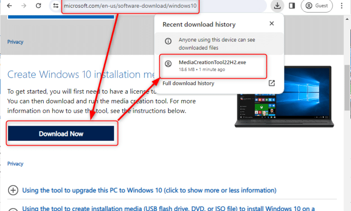Click the info icon beside device warning
This screenshot has height=211, width=351.
(x=168, y=41)
